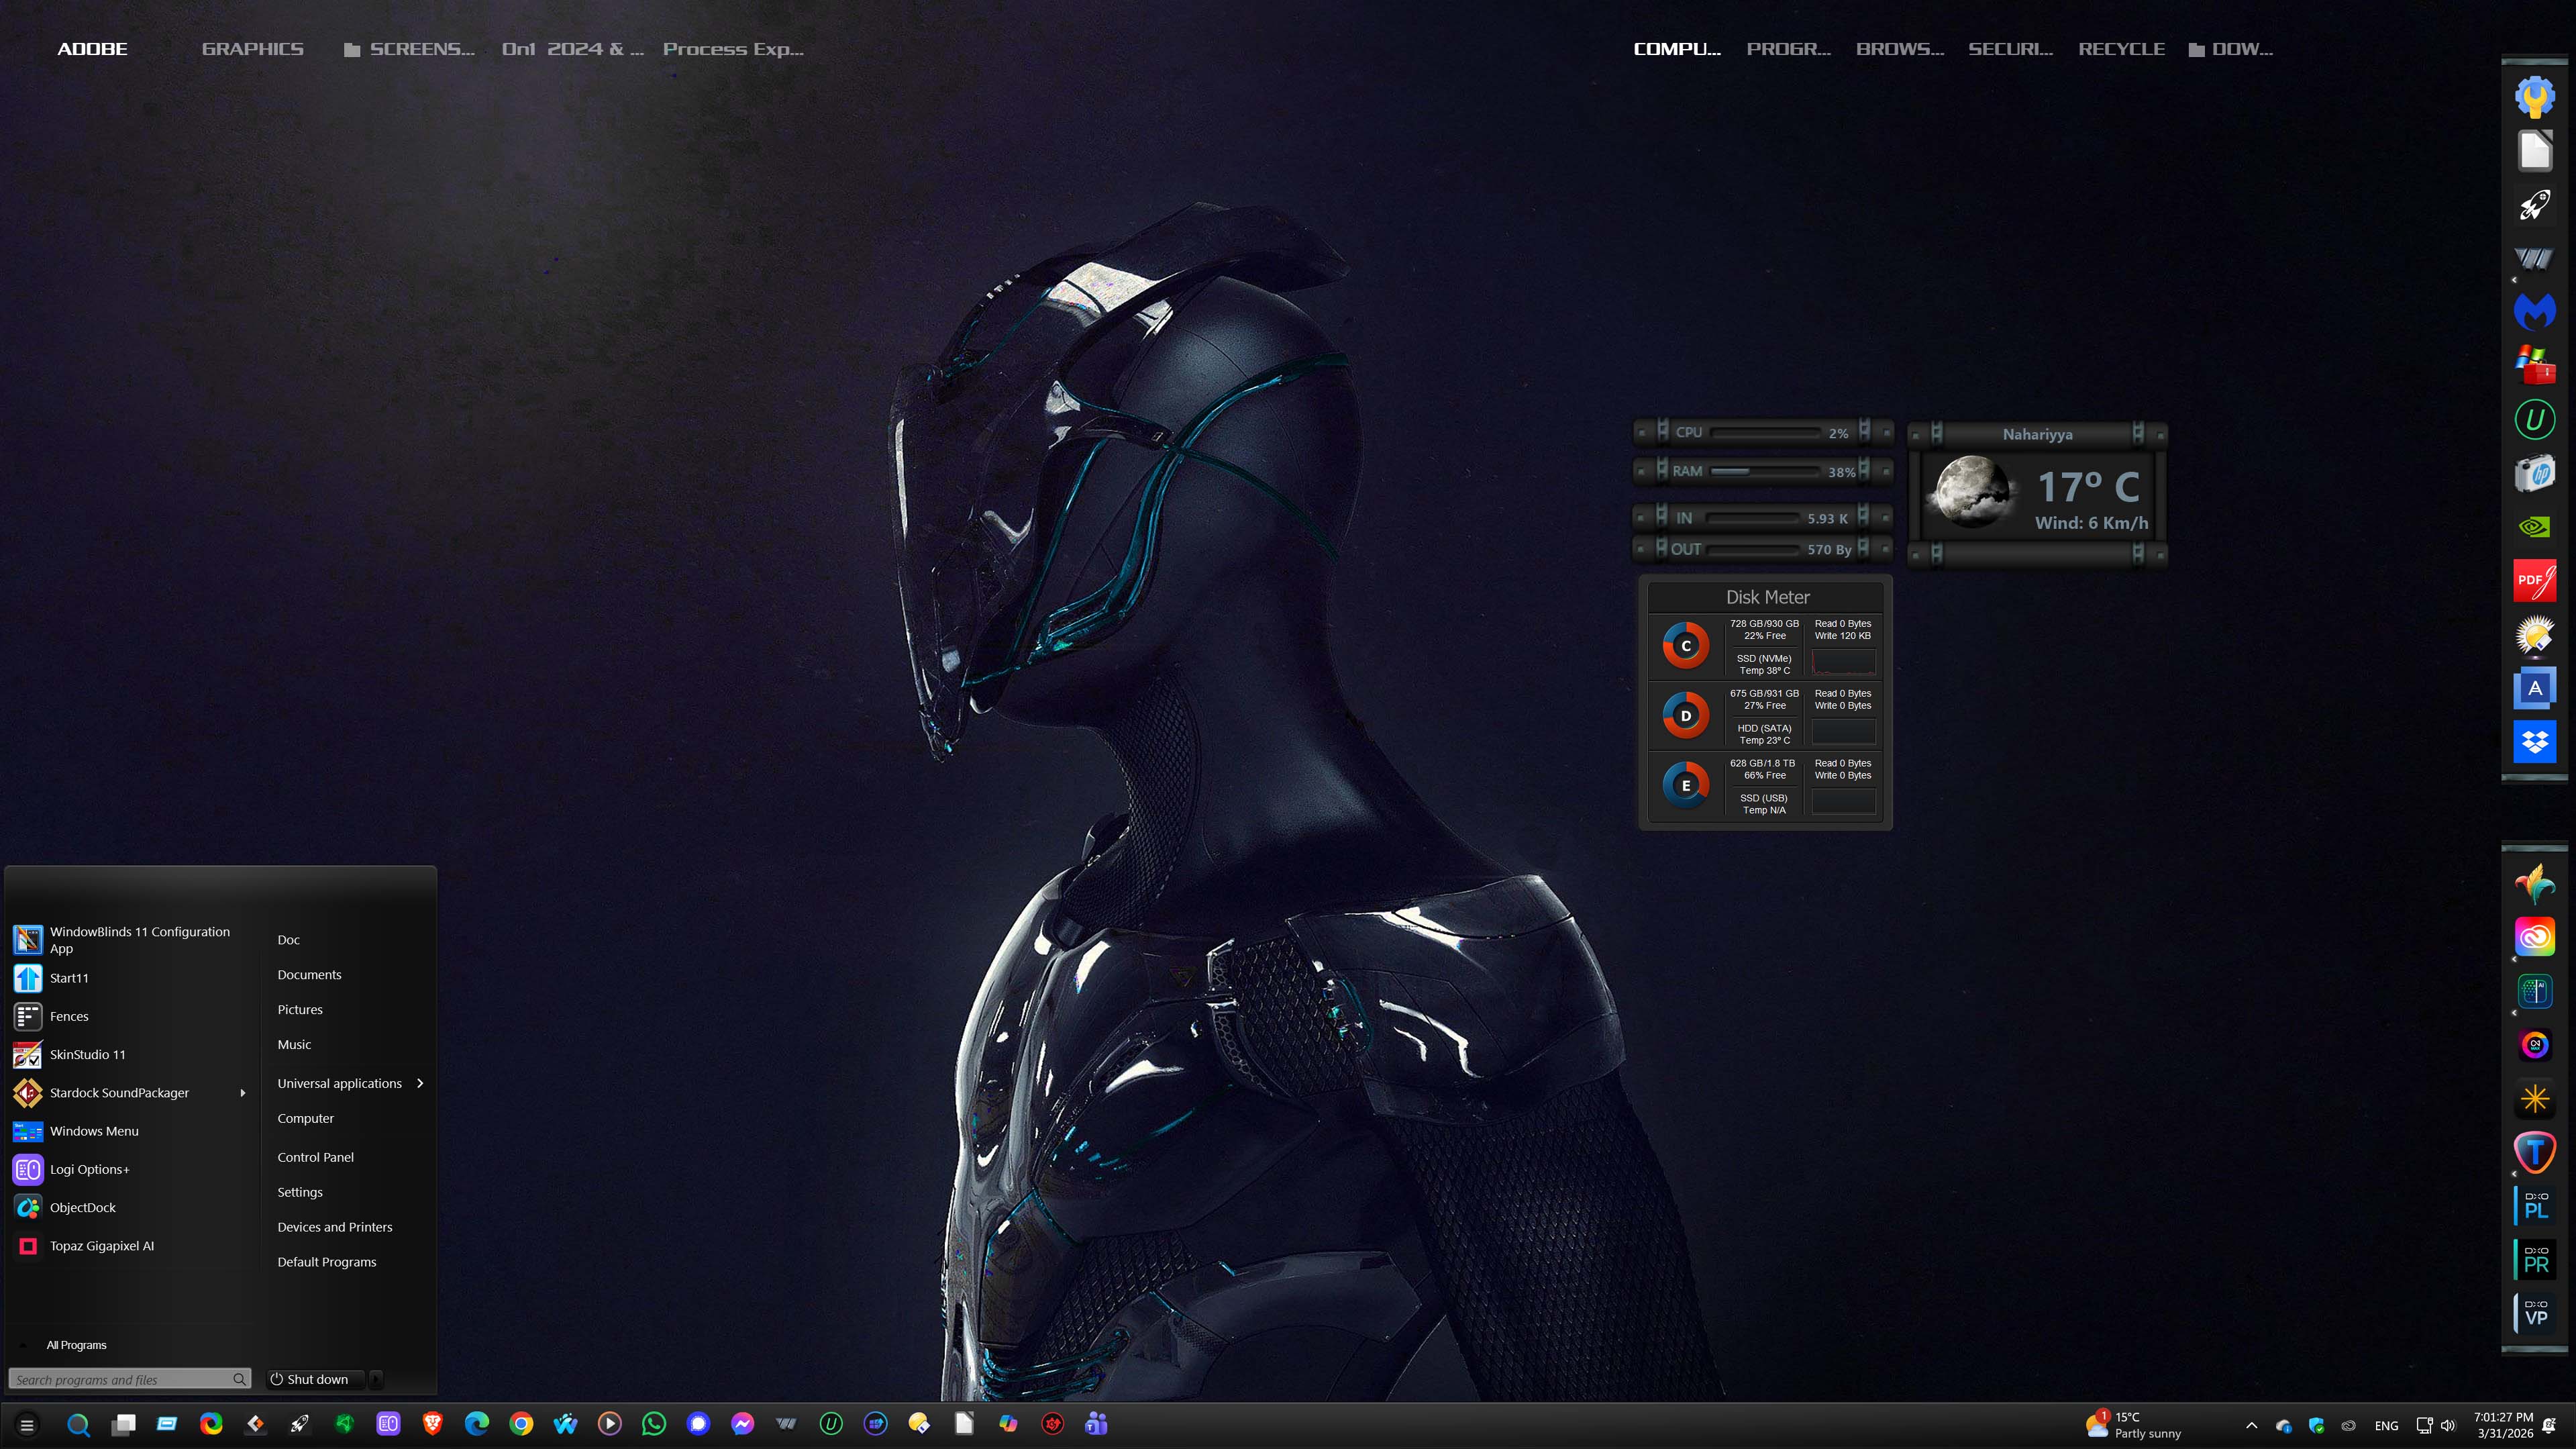Expand Stardock SoundPackager jump list arrow
This screenshot has width=2576, height=1449.
(242, 1093)
